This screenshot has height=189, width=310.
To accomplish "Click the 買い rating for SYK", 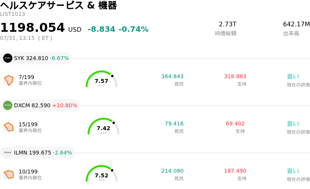I will coord(293,77).
